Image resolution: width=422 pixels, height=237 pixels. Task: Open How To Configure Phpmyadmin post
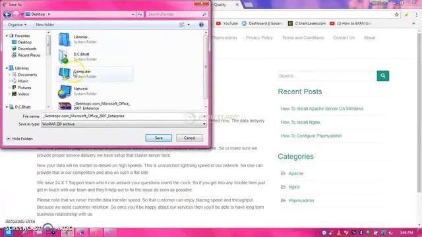(x=311, y=136)
